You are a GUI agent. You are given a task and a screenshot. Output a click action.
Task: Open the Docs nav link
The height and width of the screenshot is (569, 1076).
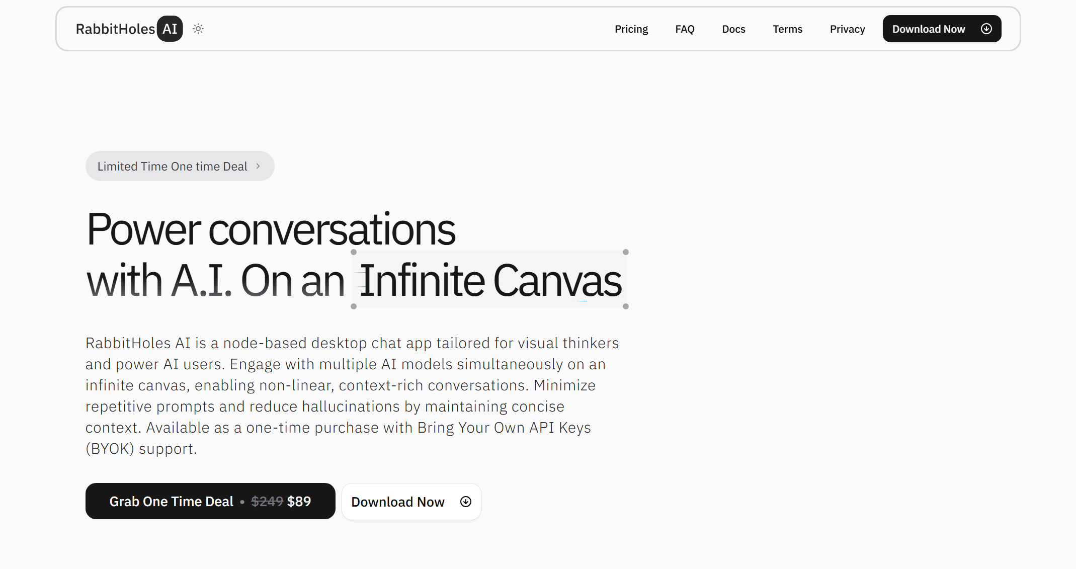pyautogui.click(x=733, y=29)
